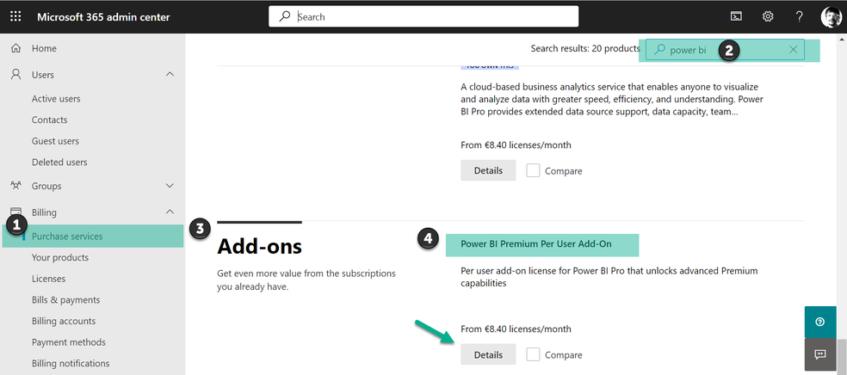The image size is (847, 375).
Task: Expand the Groups section chevron
Action: (x=170, y=186)
